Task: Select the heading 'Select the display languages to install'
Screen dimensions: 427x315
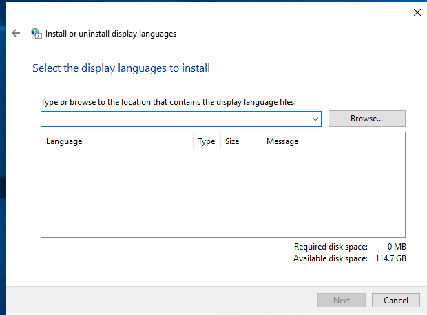Action: [x=121, y=68]
